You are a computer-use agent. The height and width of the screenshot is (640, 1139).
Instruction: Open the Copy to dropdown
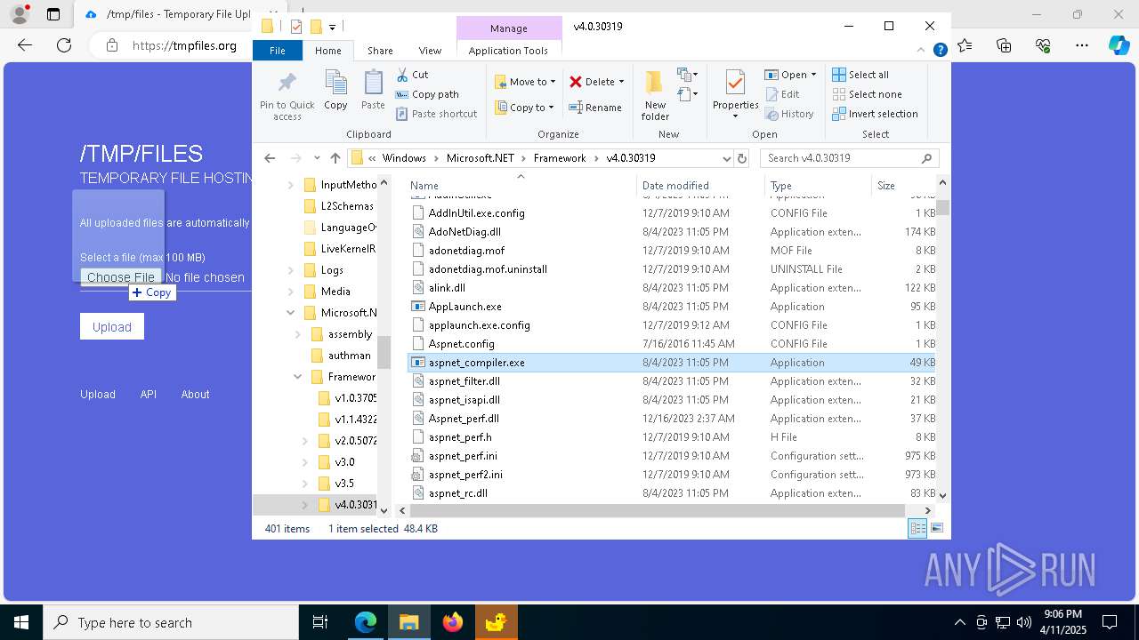click(x=525, y=108)
